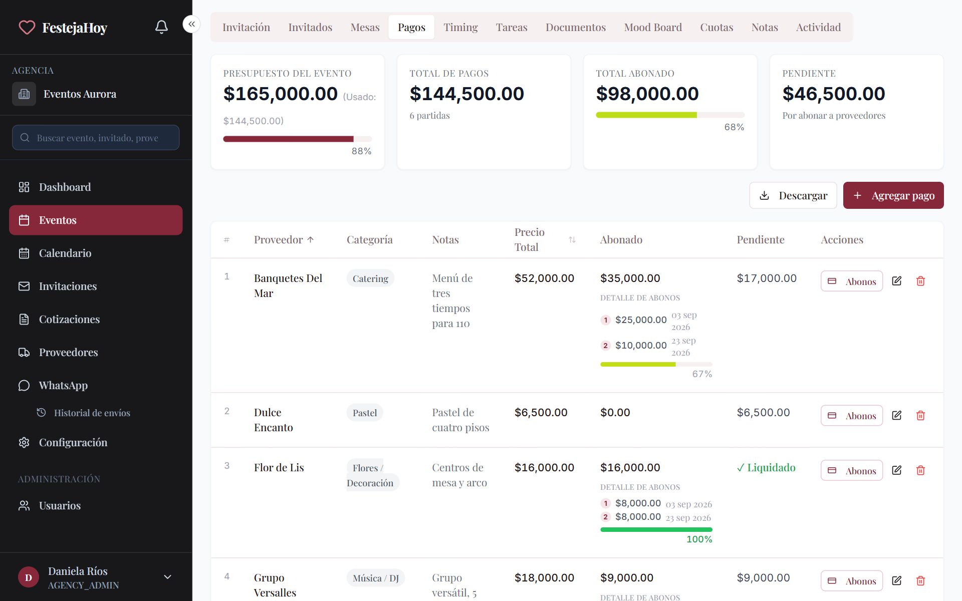Open the notifications bell
The width and height of the screenshot is (962, 601).
point(161,27)
